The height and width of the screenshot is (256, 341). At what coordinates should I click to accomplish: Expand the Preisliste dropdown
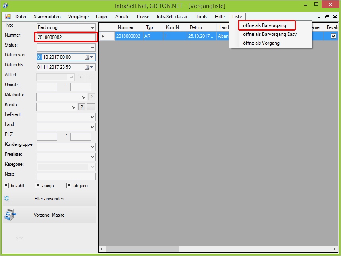tap(92, 157)
